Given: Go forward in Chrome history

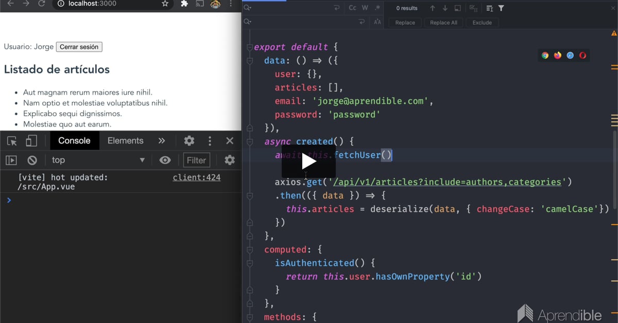Looking at the screenshot, I should 26,4.
